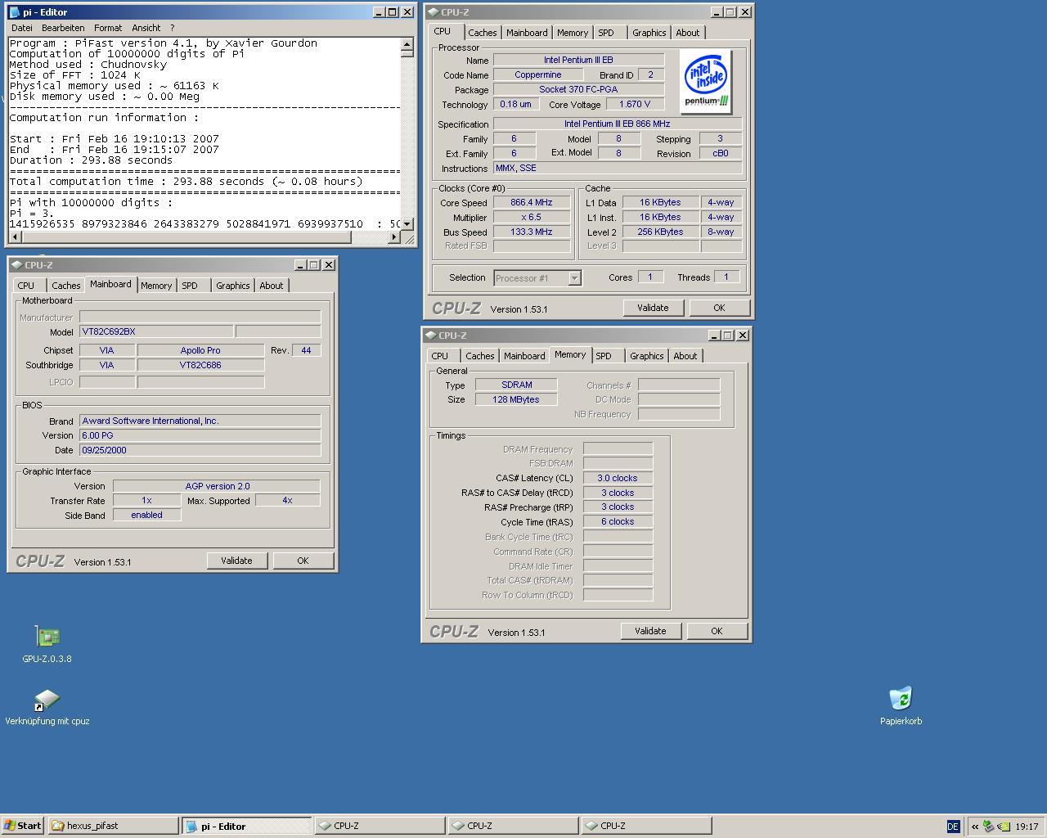This screenshot has width=1047, height=838.
Task: Expand hidden tray icons with the chevron
Action: (975, 827)
